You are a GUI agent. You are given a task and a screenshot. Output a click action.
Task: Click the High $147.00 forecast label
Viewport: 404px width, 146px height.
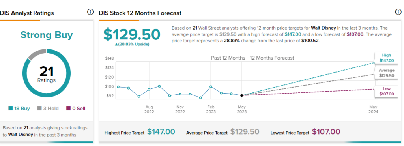click(387, 58)
